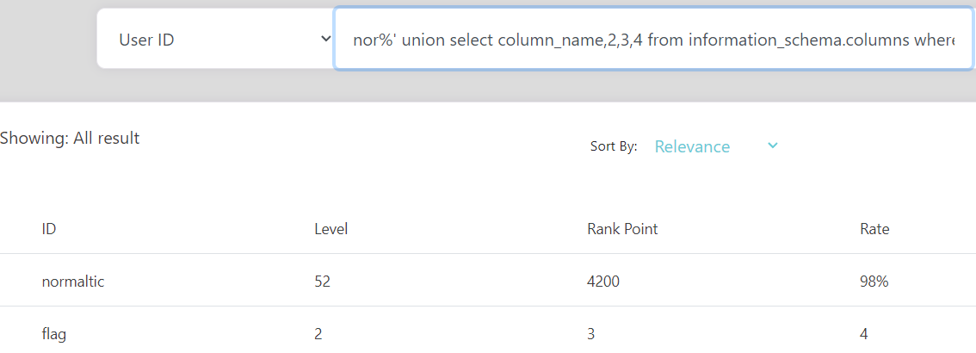Select the Rate column header
This screenshot has width=976, height=353.
point(874,229)
